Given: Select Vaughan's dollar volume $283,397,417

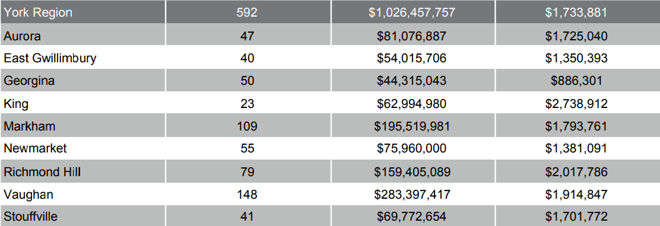Looking at the screenshot, I should [x=412, y=195].
